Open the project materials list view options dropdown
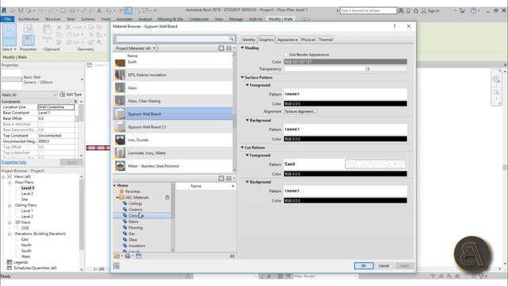 coord(231,48)
